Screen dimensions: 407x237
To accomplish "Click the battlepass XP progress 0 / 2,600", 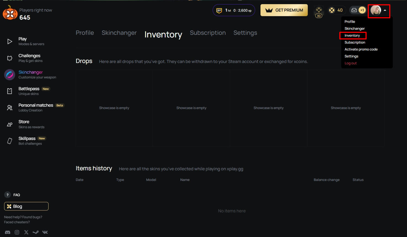I will point(242,10).
